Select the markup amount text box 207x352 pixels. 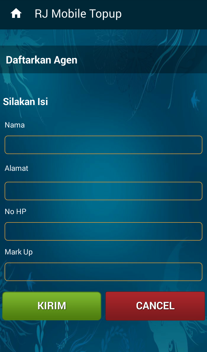pyautogui.click(x=103, y=272)
